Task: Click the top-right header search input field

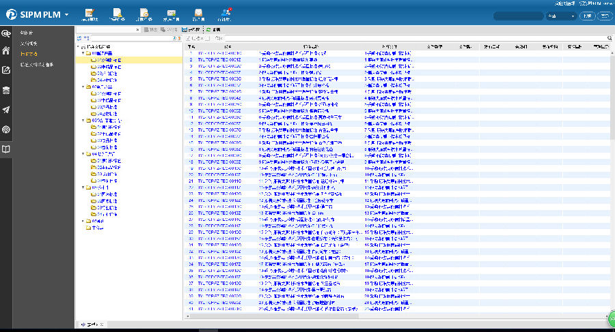Action: (x=517, y=16)
